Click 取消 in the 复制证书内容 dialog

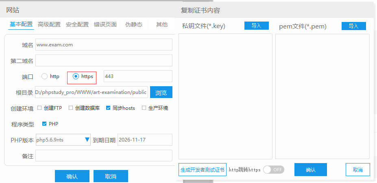[x=358, y=170]
